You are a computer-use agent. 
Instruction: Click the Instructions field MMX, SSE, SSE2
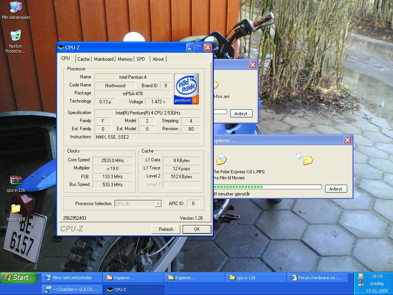(148, 137)
